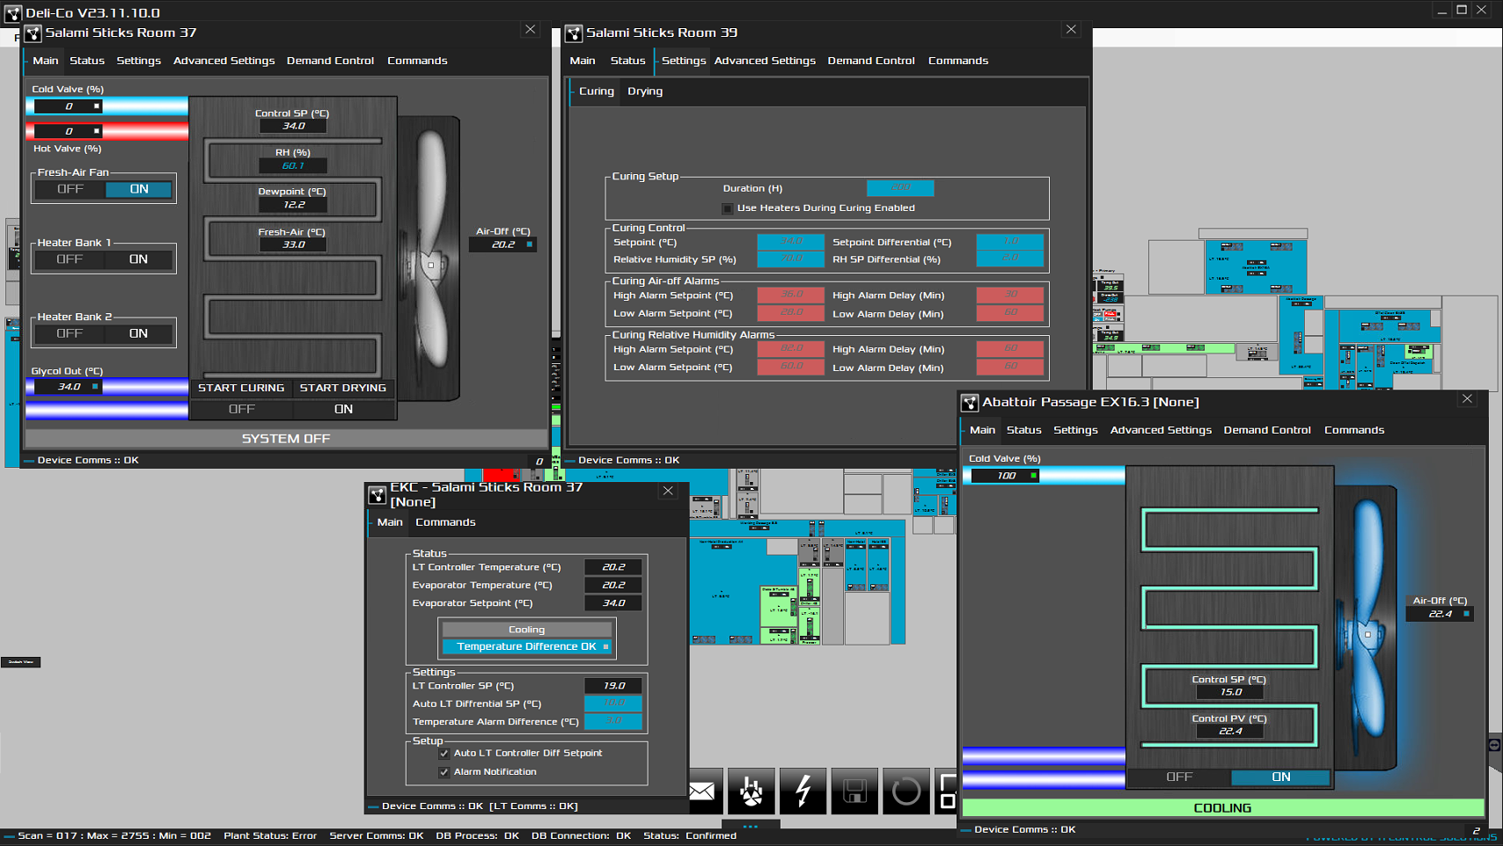Open Advanced Settings tab in Room 37
The width and height of the screenshot is (1503, 846).
pyautogui.click(x=224, y=61)
